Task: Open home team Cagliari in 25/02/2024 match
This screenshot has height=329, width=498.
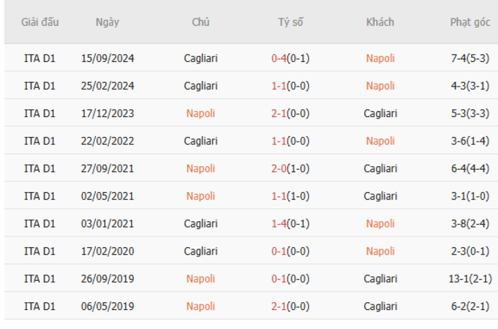Action: click(201, 86)
